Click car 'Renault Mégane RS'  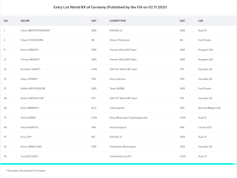(210, 108)
